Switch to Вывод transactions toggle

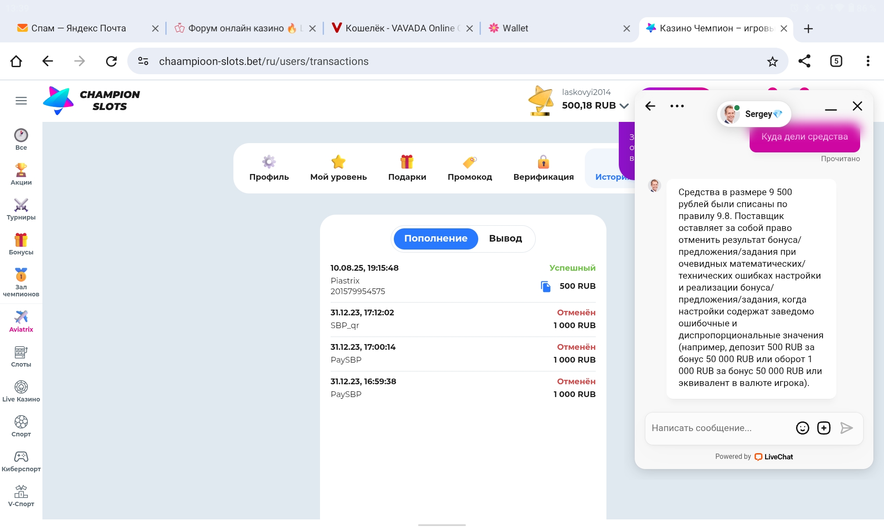point(505,238)
